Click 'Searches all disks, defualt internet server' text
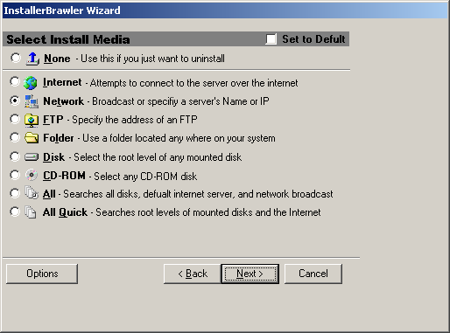This screenshot has height=333, width=450. [198, 194]
